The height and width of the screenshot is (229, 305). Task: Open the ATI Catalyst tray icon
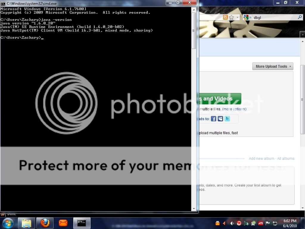261,223
